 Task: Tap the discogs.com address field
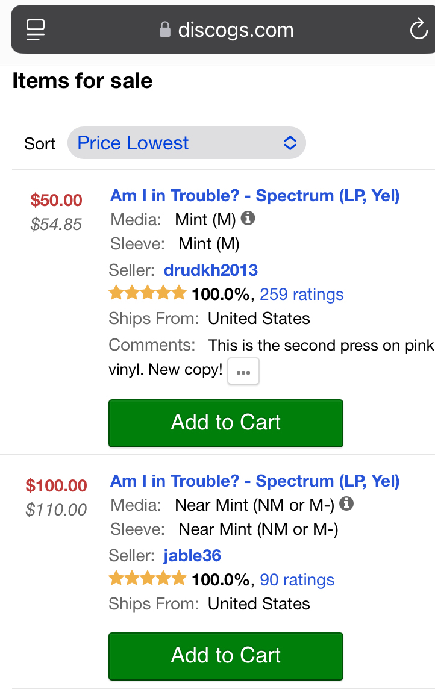(x=235, y=30)
